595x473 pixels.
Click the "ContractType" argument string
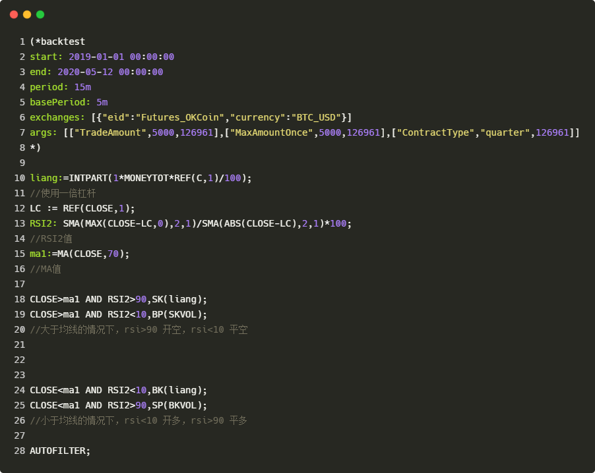[x=435, y=132]
